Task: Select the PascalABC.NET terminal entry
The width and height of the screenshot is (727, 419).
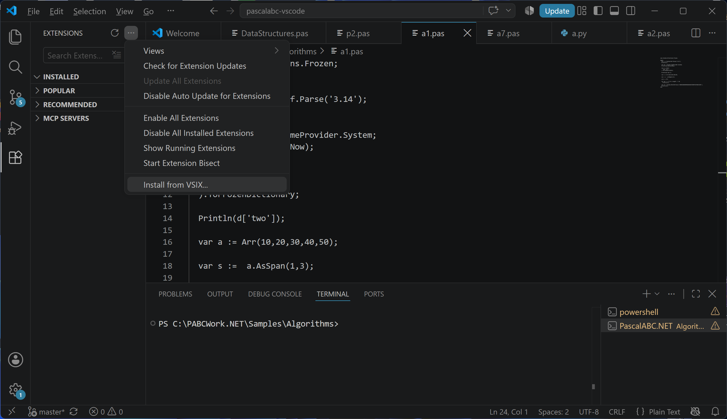Action: 664,326
